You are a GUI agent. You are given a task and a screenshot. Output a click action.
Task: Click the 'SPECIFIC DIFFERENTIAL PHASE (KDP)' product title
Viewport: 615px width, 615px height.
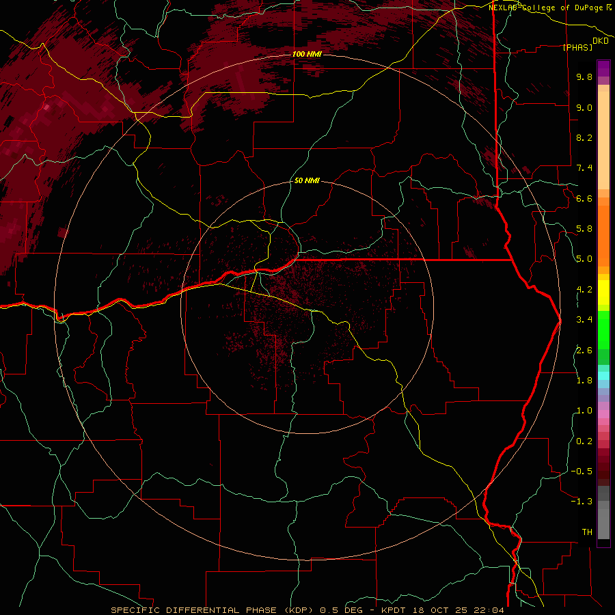click(213, 610)
